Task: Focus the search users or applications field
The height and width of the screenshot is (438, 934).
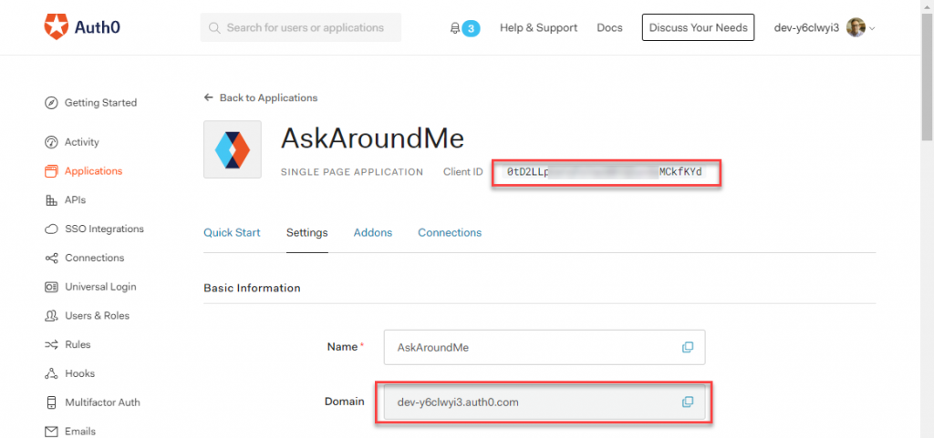Action: coord(301,28)
